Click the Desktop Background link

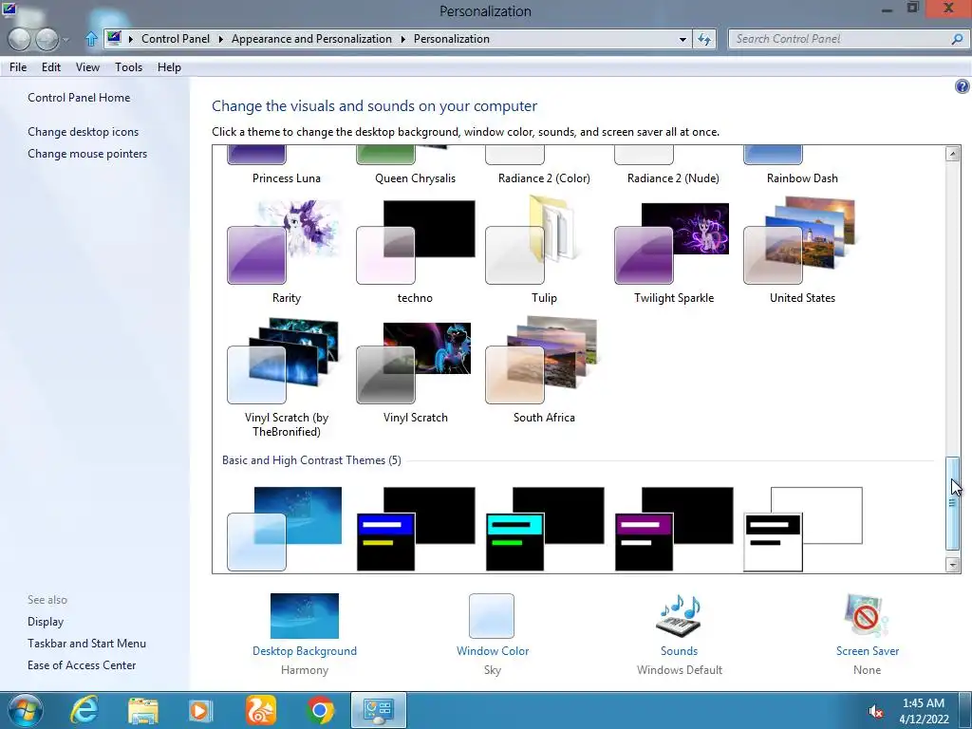305,651
